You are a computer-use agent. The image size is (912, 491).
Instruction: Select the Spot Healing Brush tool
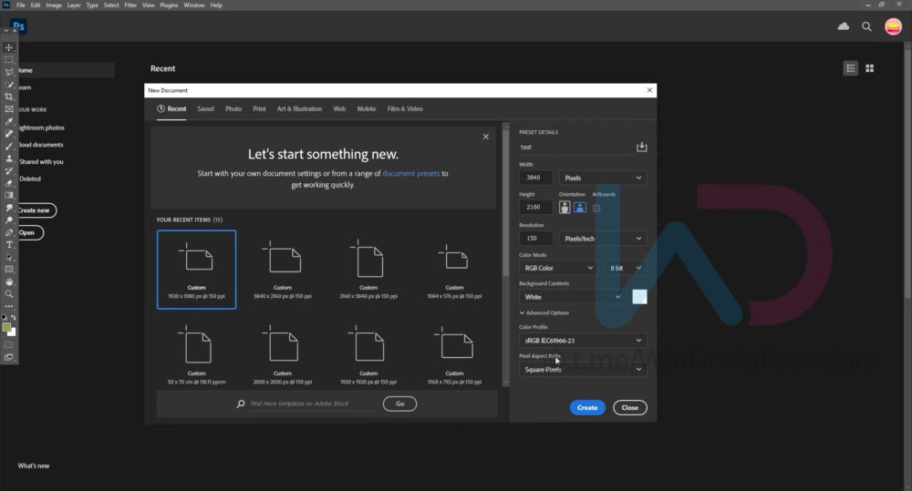(9, 134)
